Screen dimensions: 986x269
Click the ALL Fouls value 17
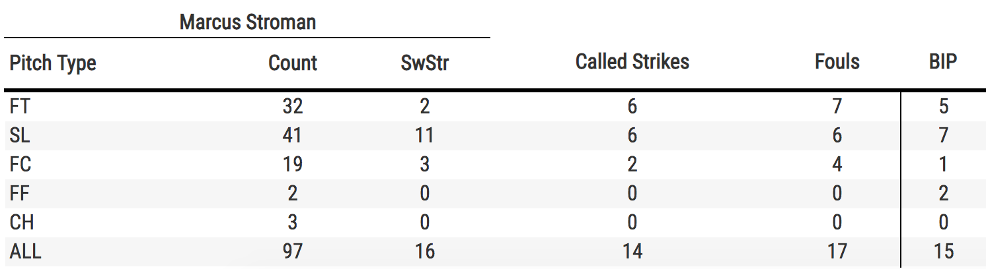(837, 251)
